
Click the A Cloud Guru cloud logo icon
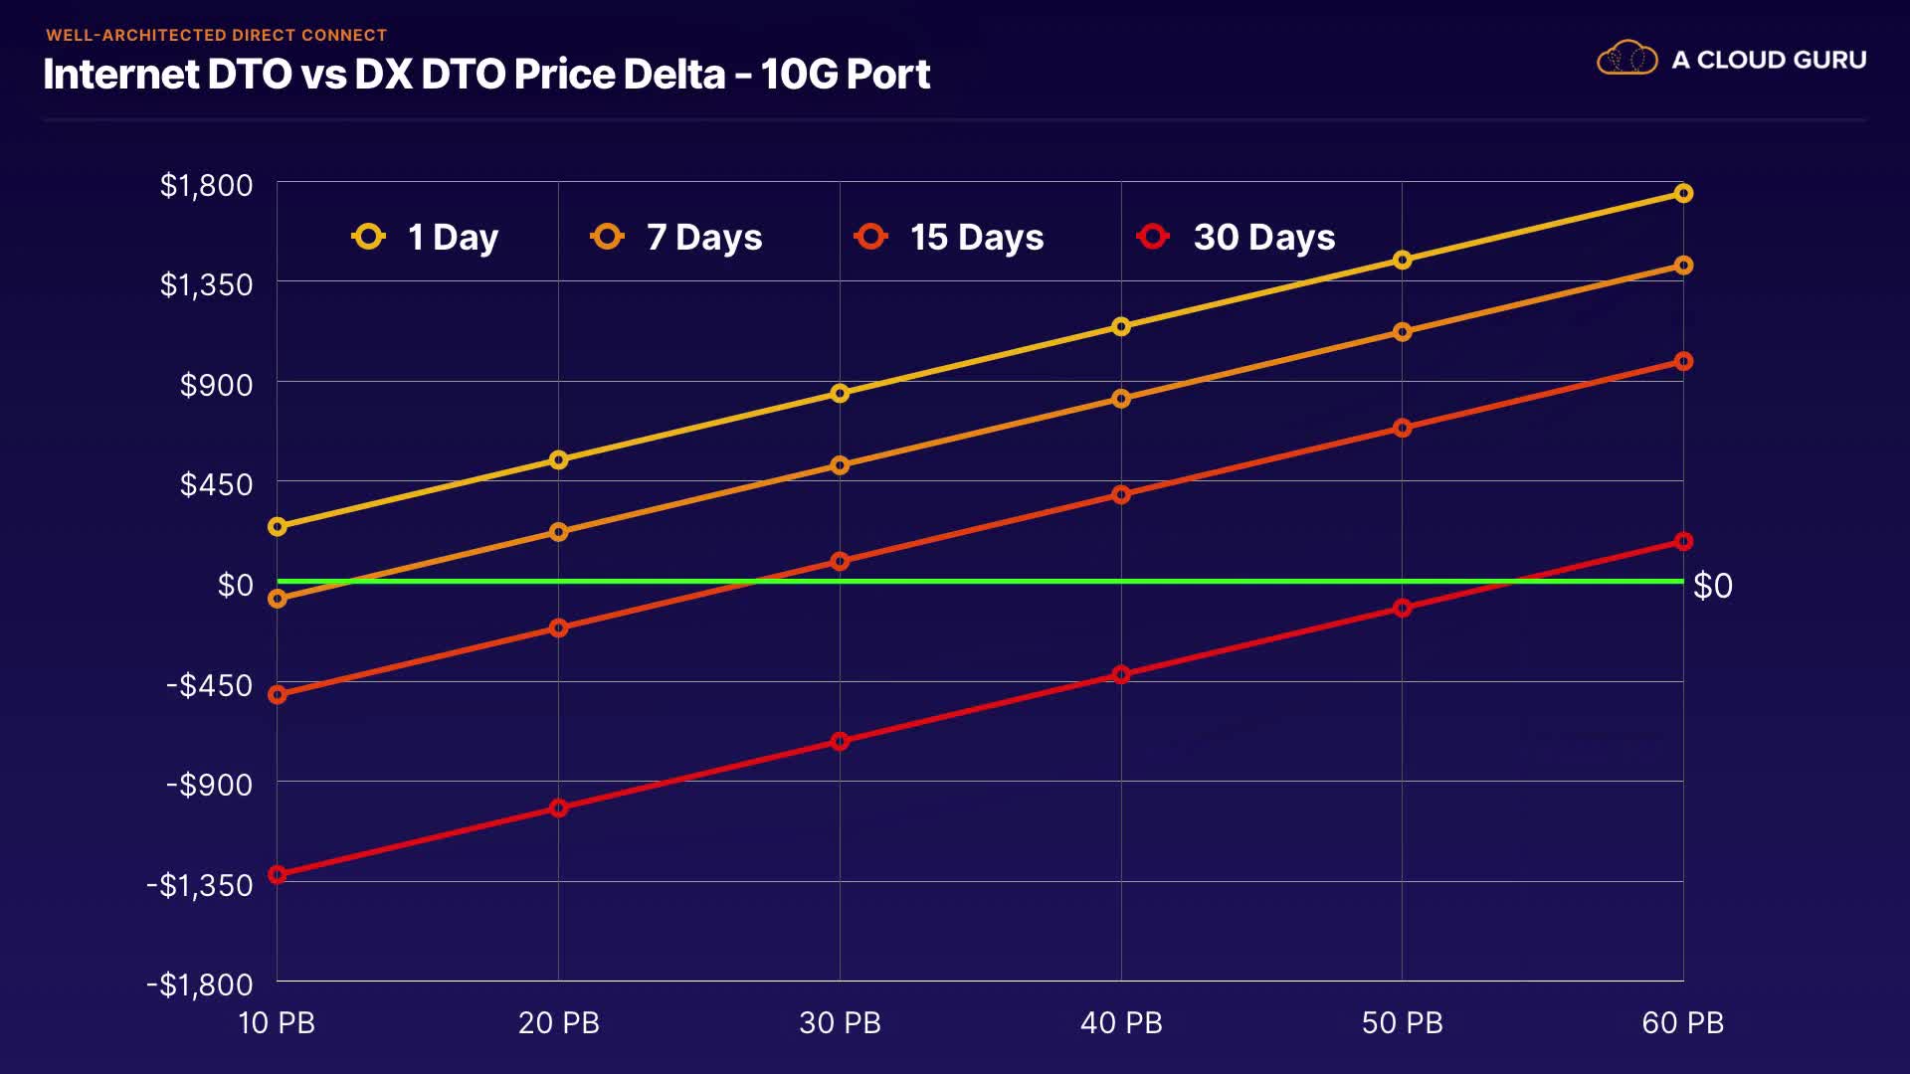point(1626,59)
